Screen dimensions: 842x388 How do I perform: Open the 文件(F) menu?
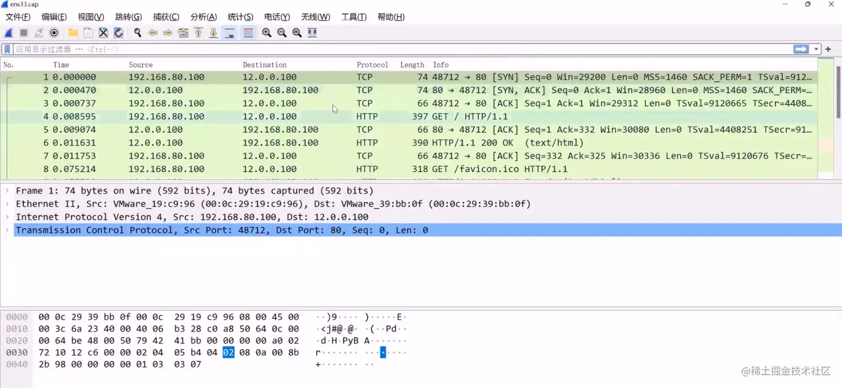[18, 17]
